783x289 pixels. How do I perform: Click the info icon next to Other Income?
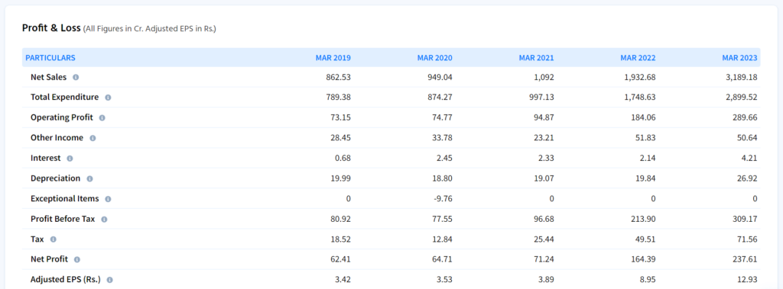[x=93, y=138]
